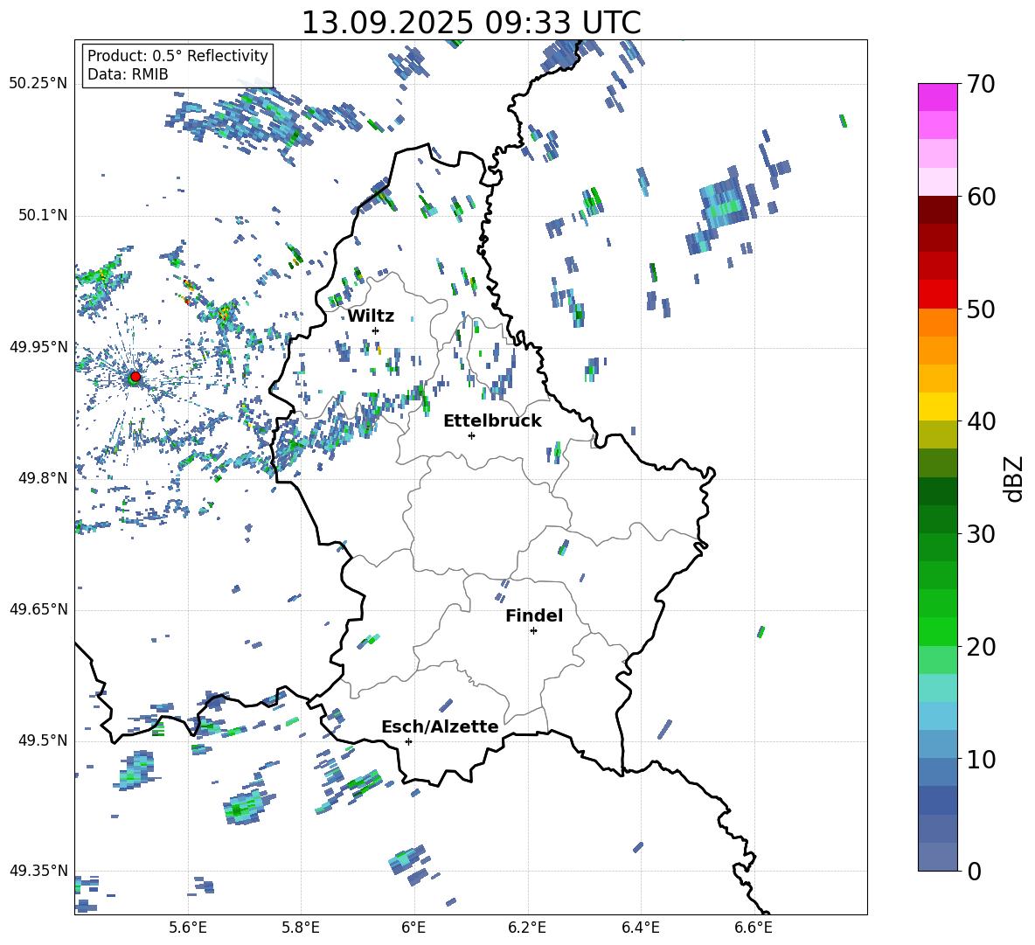Click the 20 label on colorbar
The height and width of the screenshot is (945, 1035).
(982, 647)
